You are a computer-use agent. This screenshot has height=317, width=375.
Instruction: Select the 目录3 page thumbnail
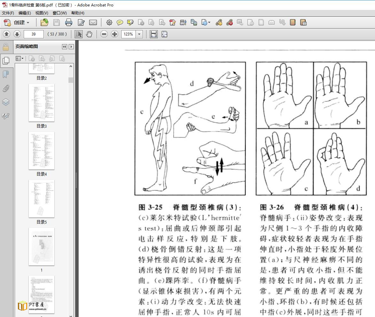point(42,103)
